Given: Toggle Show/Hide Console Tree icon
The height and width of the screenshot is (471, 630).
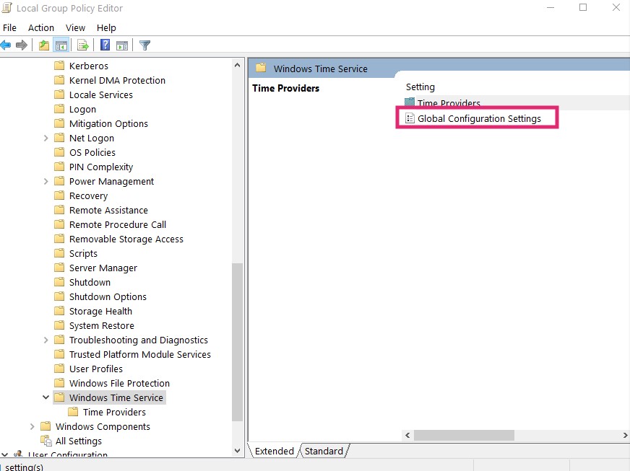Looking at the screenshot, I should pos(61,45).
